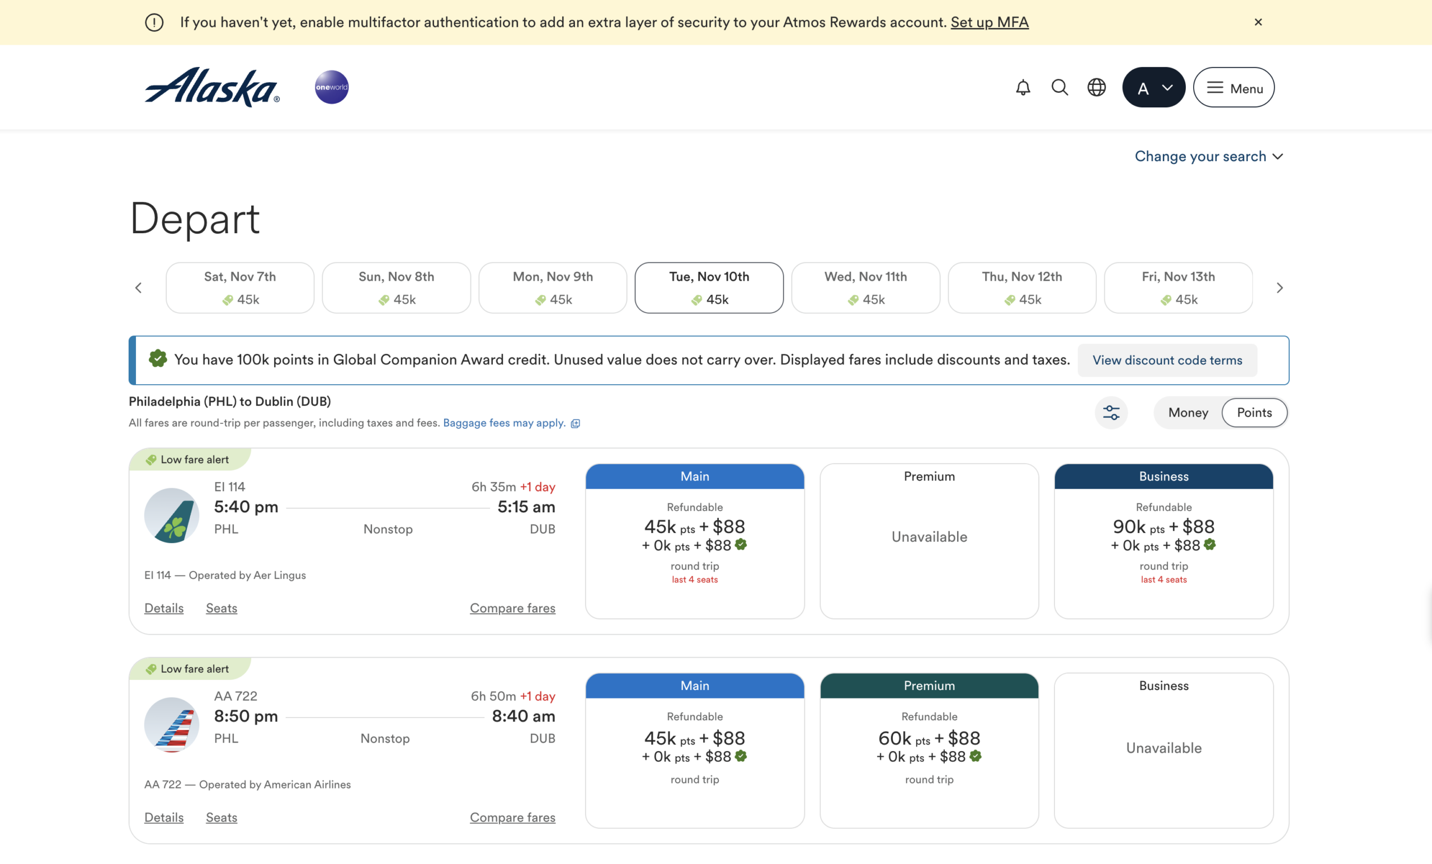Open the language globe icon
1432x864 pixels.
pyautogui.click(x=1097, y=88)
